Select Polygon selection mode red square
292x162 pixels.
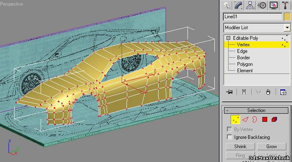pyautogui.click(x=265, y=119)
